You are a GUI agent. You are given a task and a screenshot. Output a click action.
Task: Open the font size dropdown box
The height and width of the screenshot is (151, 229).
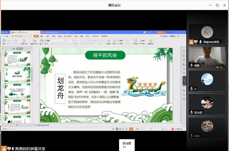(69, 40)
